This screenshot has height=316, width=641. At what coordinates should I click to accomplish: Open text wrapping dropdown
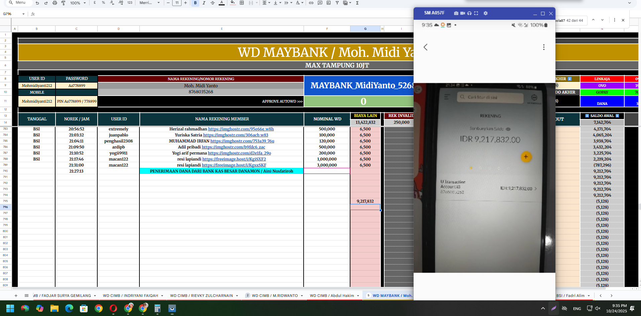[x=288, y=3]
